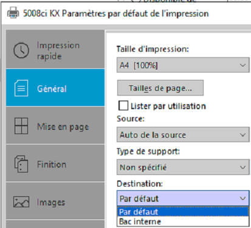251x228 pixels.
Task: Click the dialog title bar text
Action: click(115, 13)
